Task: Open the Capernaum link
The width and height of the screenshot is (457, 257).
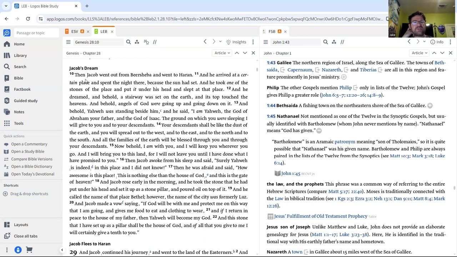Action: coord(300,70)
